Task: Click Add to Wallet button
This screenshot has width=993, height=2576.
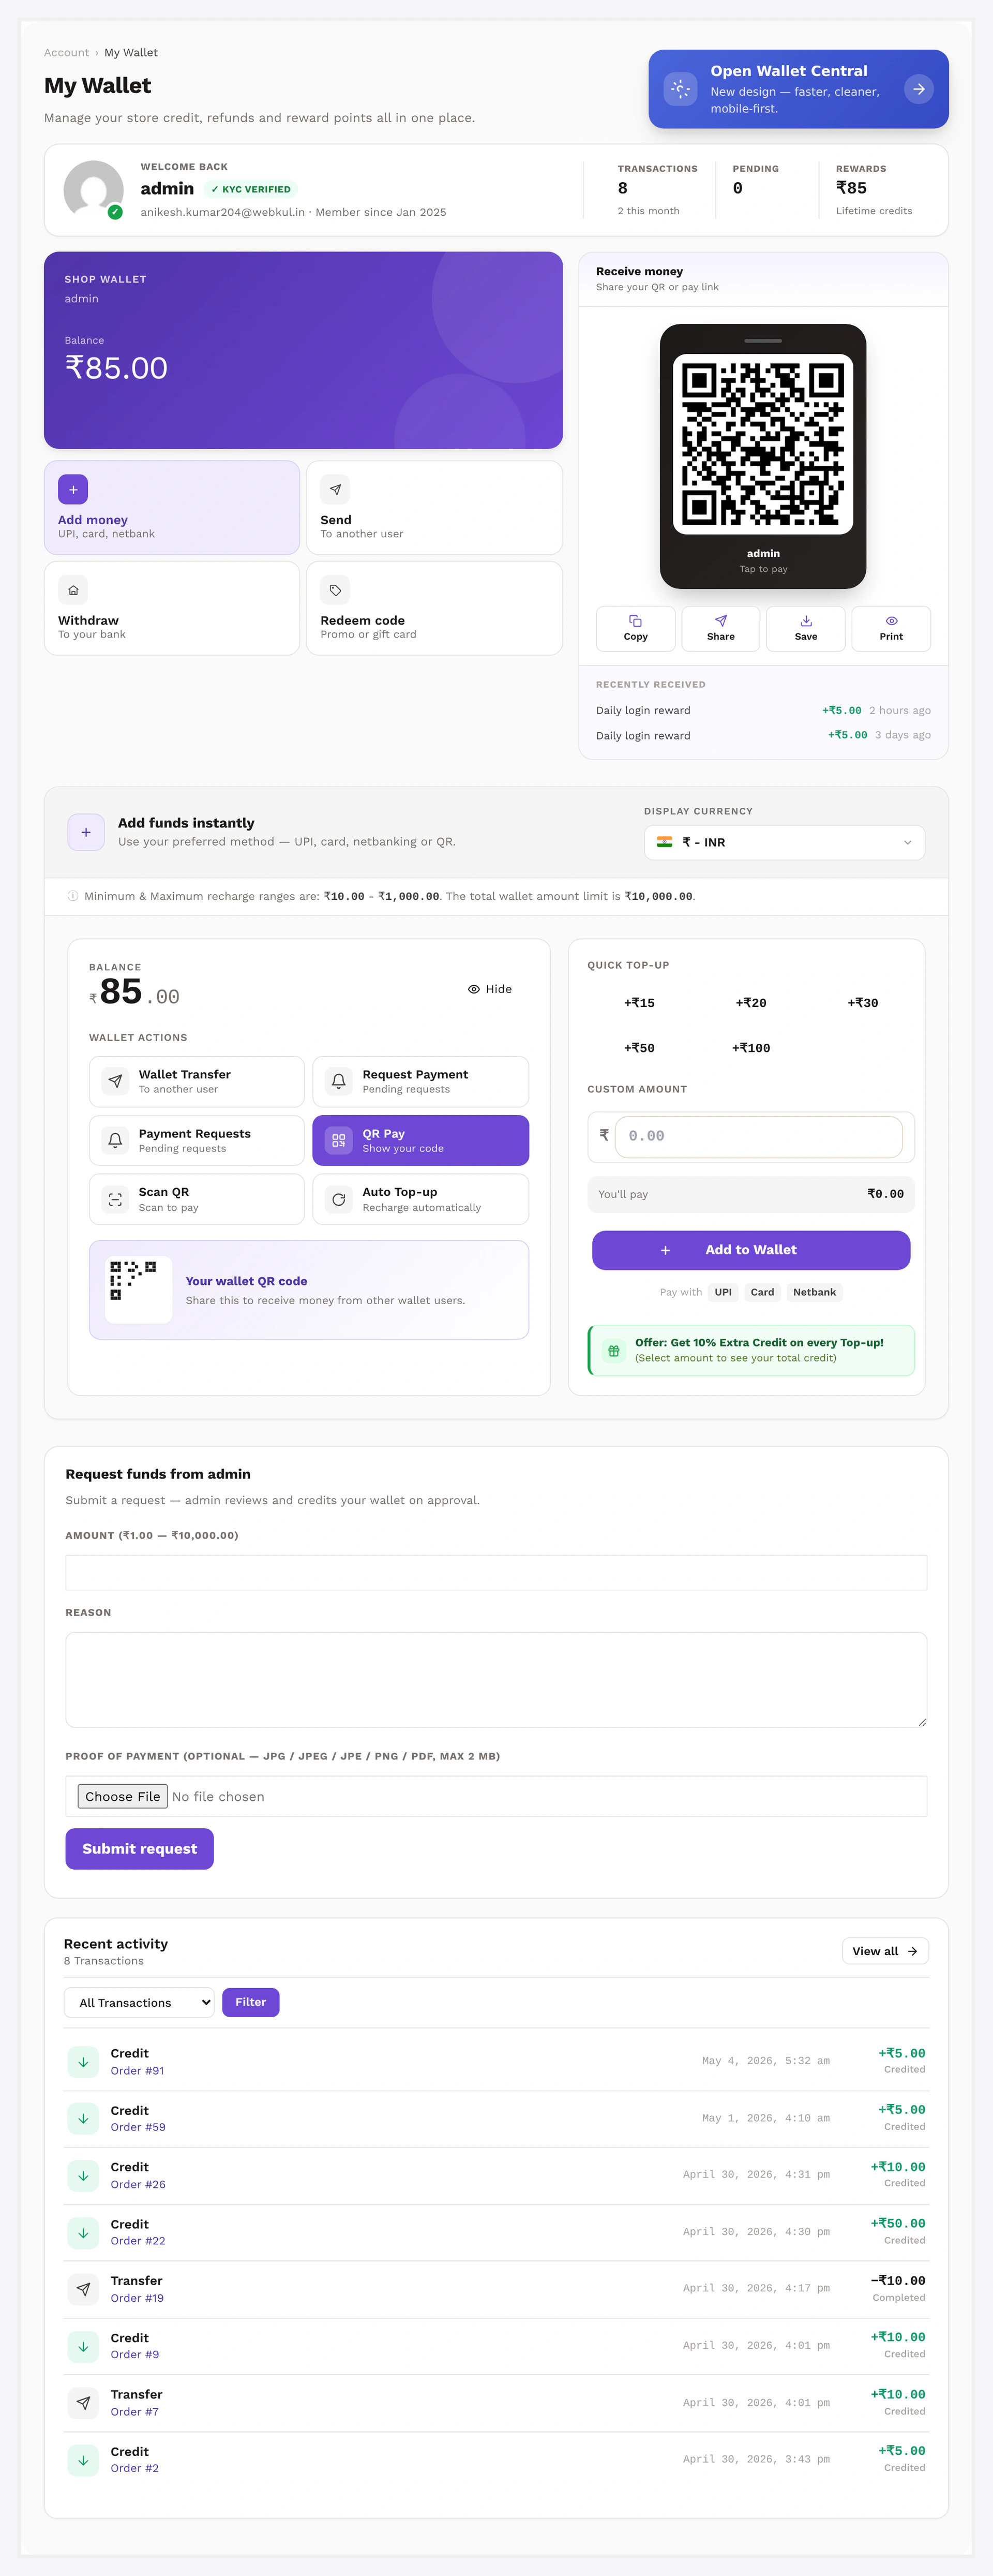Action: (751, 1250)
